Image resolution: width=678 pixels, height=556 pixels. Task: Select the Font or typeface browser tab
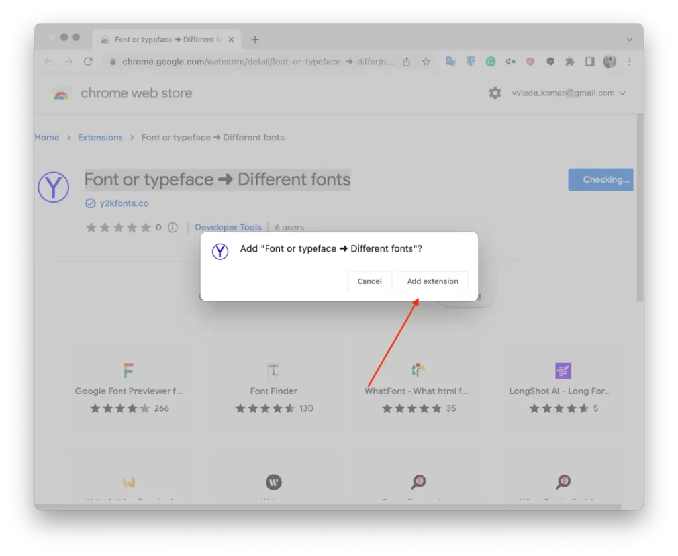tap(167, 40)
